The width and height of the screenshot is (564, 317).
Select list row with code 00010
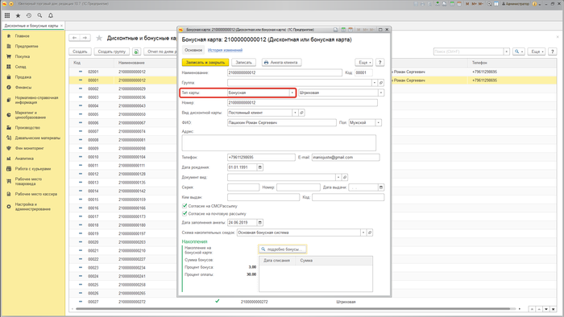tap(123, 157)
